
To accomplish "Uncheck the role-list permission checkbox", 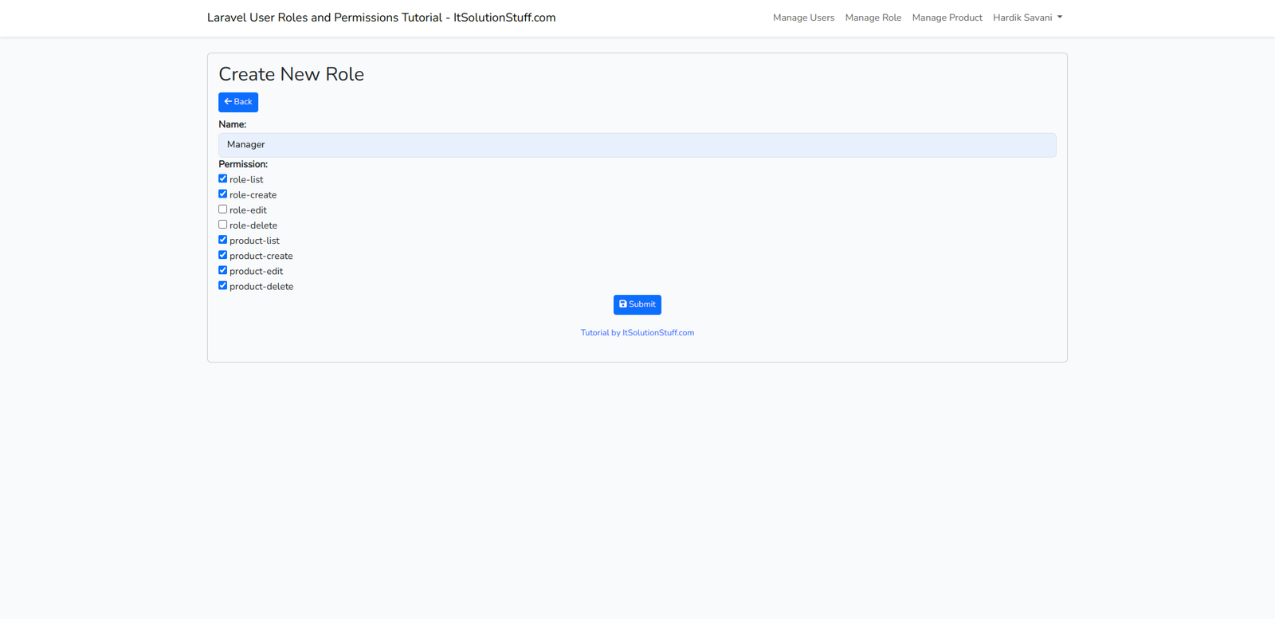I will (223, 179).
